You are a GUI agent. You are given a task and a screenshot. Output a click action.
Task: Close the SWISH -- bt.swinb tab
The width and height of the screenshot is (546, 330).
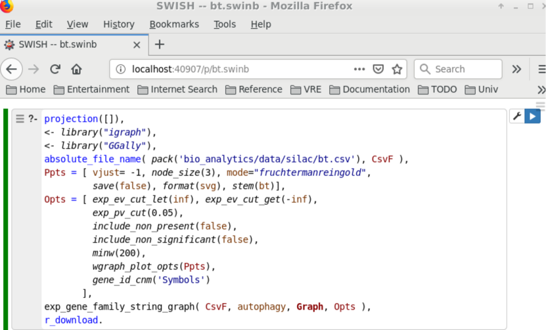point(137,45)
